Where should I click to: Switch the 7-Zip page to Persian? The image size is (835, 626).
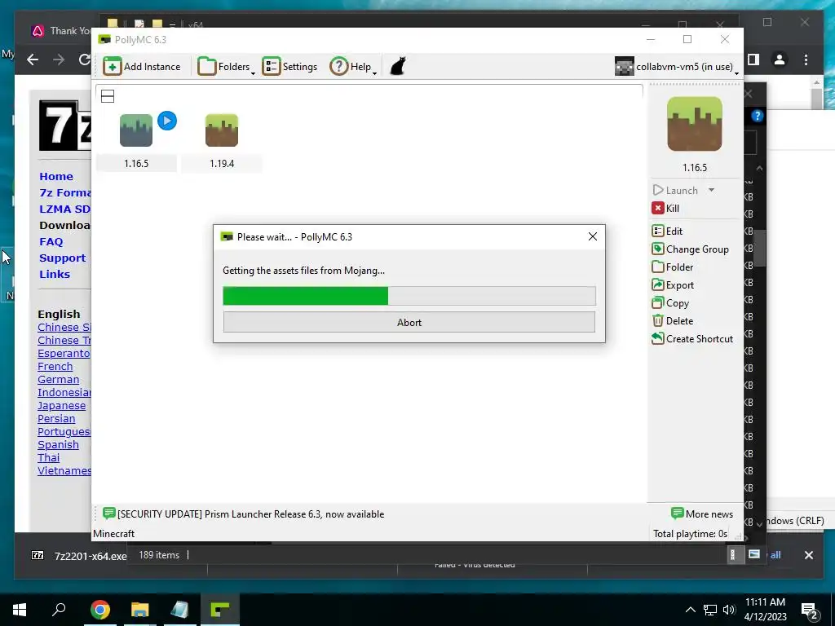(x=56, y=419)
